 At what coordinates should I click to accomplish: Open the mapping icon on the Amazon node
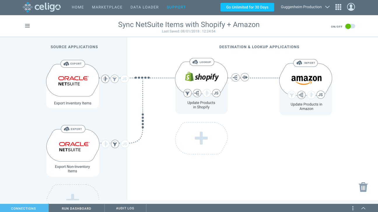(x=301, y=95)
